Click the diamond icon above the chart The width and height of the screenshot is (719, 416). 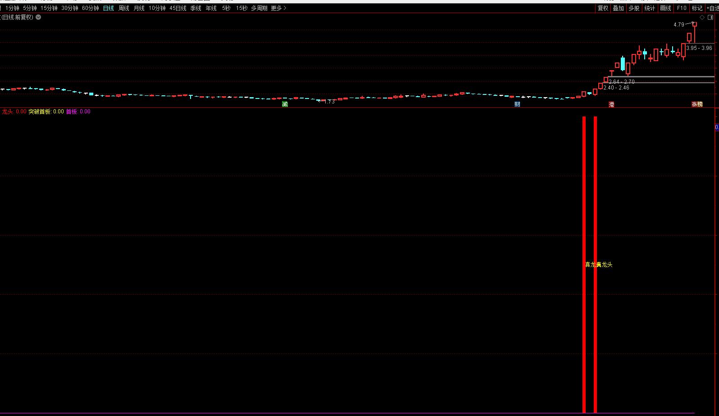pos(702,17)
